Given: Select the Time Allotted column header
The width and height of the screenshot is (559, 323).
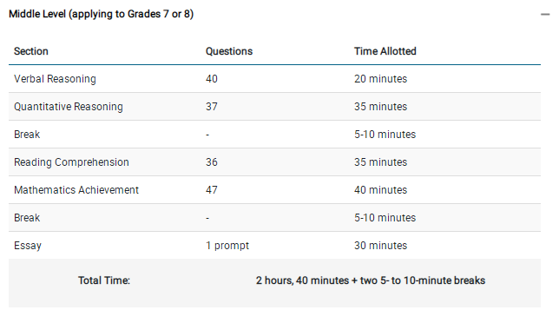Looking at the screenshot, I should (x=385, y=51).
